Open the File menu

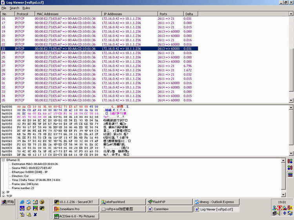(x=4, y=8)
